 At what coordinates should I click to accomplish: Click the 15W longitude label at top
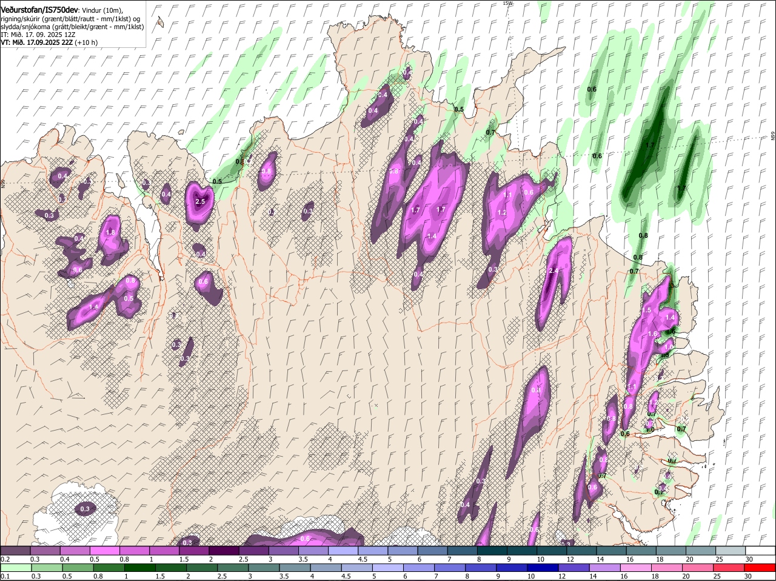click(507, 4)
